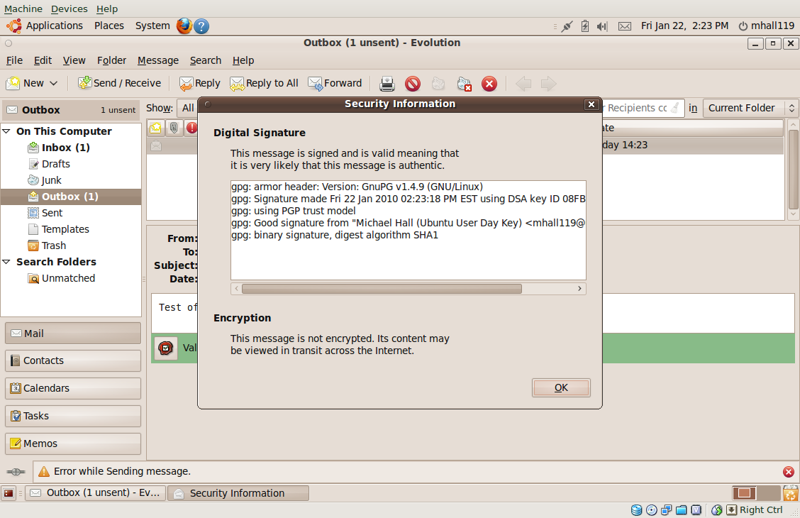The image size is (800, 518).
Task: Click the Forward message toolbar icon
Action: (x=315, y=84)
